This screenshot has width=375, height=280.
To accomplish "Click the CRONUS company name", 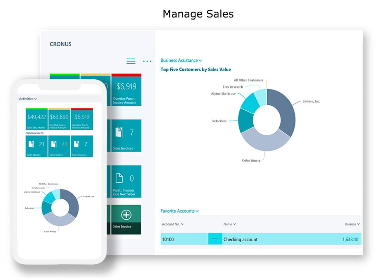I will (61, 44).
